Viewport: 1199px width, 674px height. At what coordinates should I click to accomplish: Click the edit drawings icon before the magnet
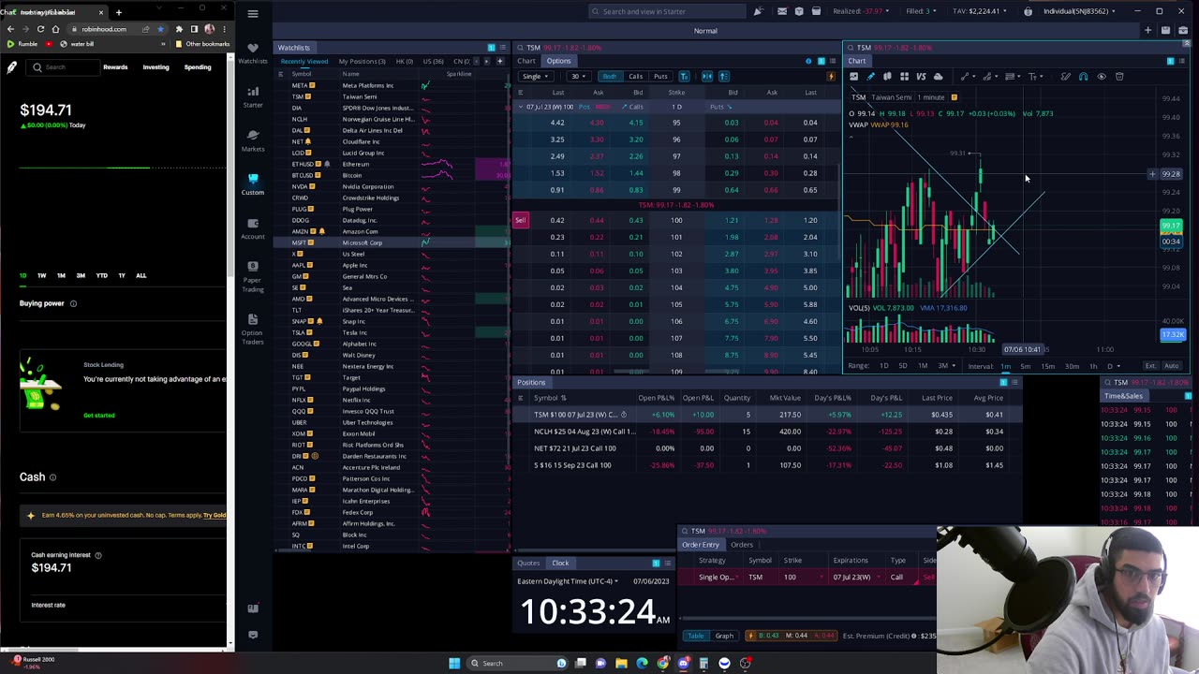point(1066,77)
